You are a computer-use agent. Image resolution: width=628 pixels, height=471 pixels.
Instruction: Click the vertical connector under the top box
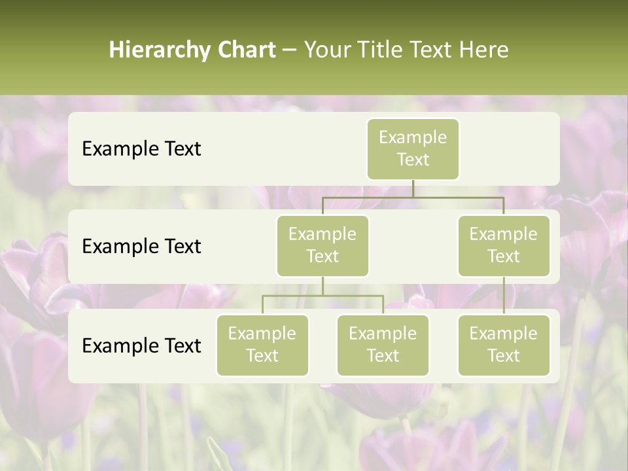pos(413,188)
